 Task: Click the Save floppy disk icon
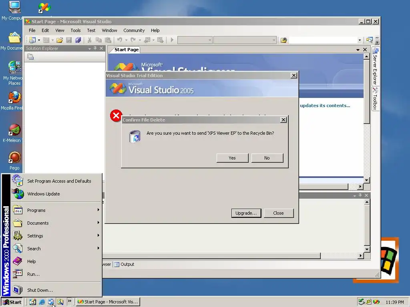point(69,40)
